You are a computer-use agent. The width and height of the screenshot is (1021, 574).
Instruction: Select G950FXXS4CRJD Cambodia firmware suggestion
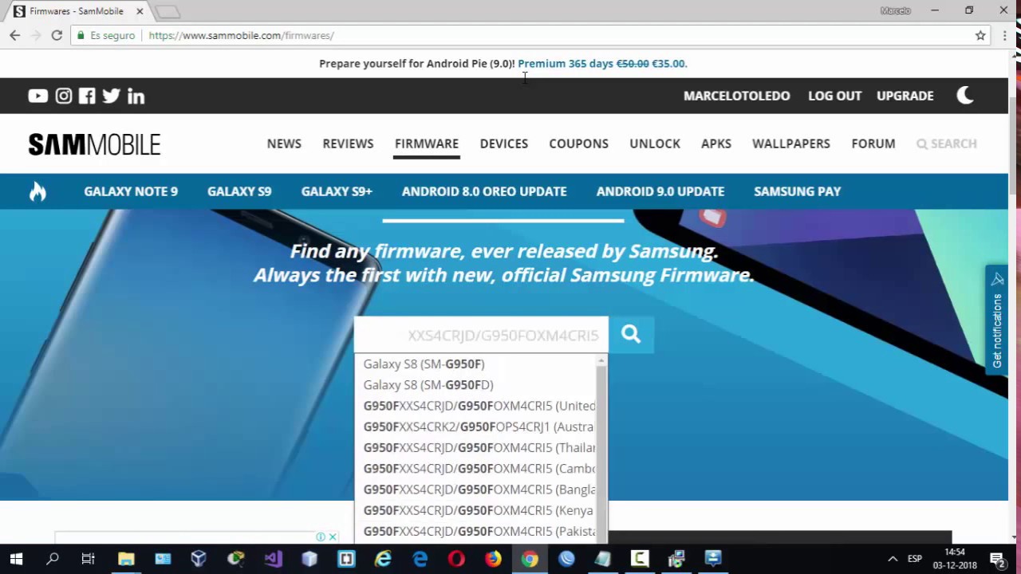coord(476,469)
